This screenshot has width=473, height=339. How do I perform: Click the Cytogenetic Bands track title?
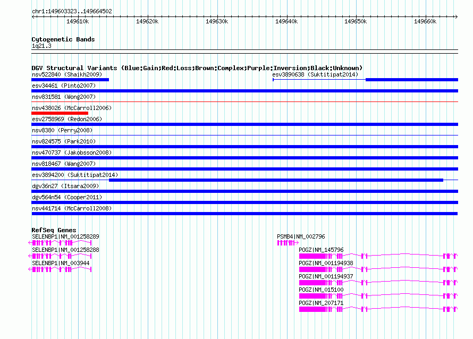[63, 39]
